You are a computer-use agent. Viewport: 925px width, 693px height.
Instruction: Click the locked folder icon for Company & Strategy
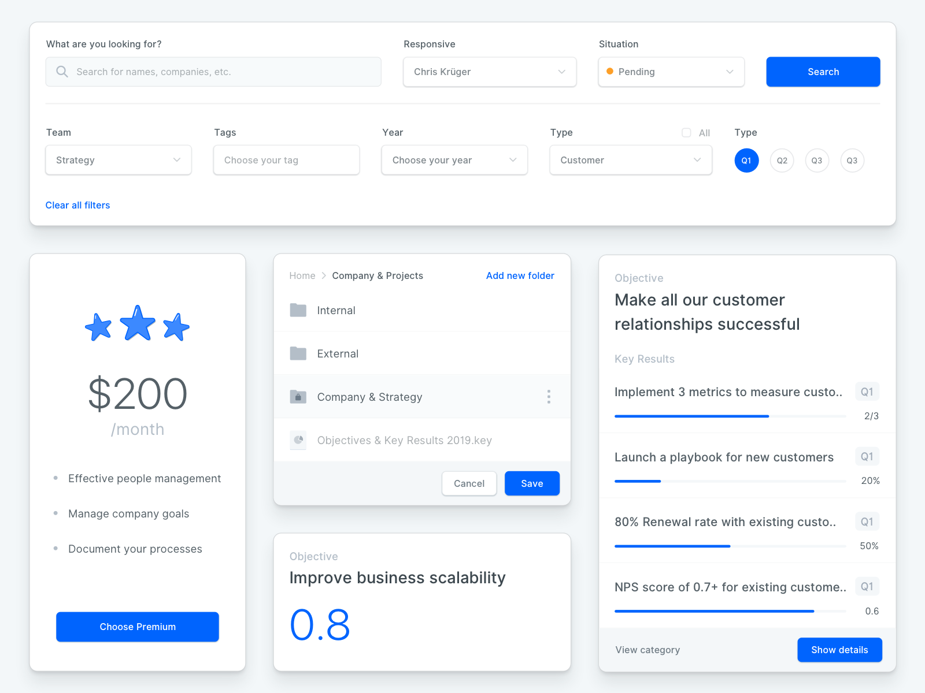(298, 397)
